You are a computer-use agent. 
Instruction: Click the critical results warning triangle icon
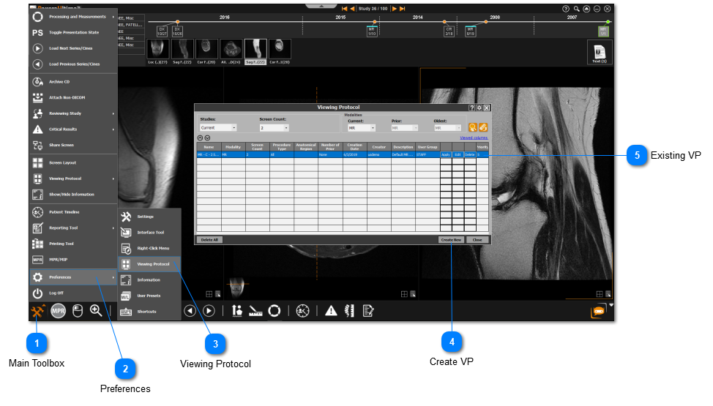click(x=331, y=310)
